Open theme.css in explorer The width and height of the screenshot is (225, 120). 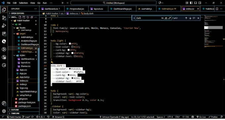click(25, 66)
